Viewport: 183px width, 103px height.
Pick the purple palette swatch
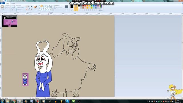(x=98, y=6)
